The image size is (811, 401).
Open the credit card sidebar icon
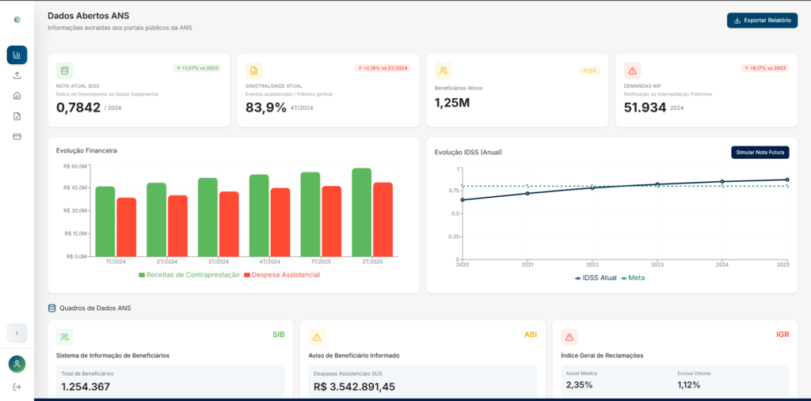point(17,136)
